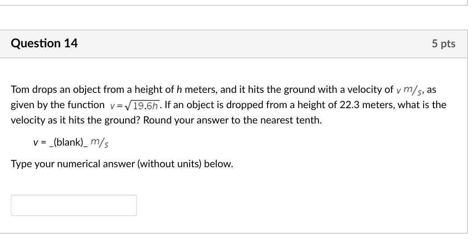The image size is (474, 247).
Task: Click empty space in gray question header
Action: 252,44
